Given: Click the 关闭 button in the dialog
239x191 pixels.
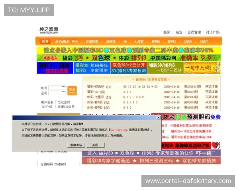Looking at the screenshot, I should tap(95, 145).
